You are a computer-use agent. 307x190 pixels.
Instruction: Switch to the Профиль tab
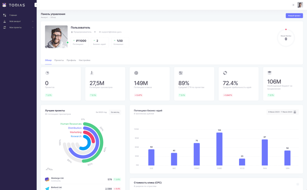tap(71, 60)
